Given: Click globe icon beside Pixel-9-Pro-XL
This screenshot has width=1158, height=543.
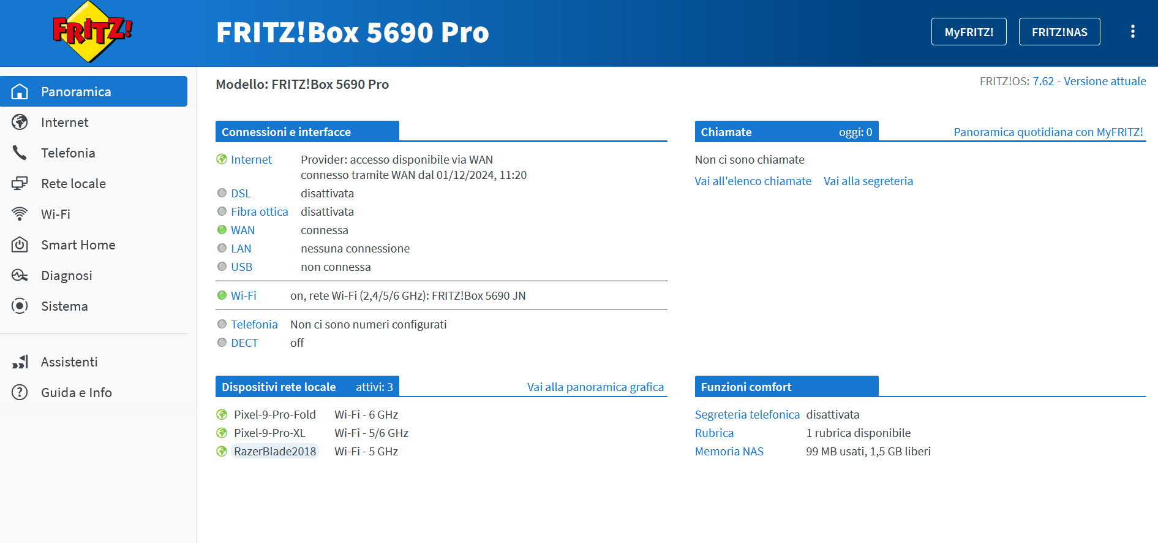Looking at the screenshot, I should [222, 433].
